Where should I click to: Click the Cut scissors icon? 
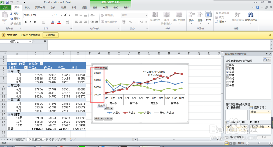point(11,14)
